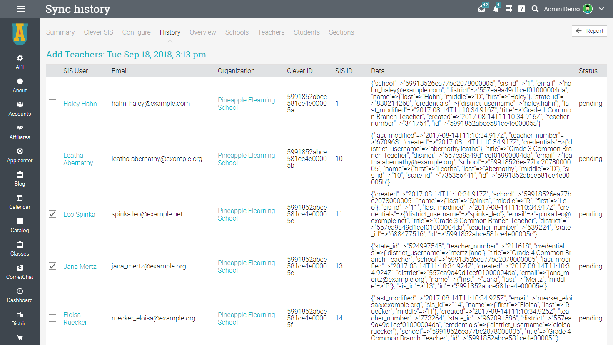Open Pineapple Elearning School in Leo Spinka row
The image size is (613, 345).
(246, 214)
